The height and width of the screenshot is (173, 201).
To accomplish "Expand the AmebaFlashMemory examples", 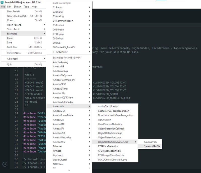I will click(69, 80).
